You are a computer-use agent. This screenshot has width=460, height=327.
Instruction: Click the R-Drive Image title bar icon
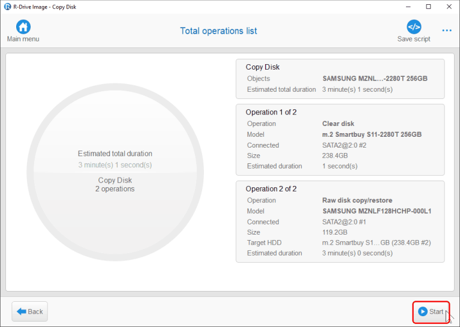pyautogui.click(x=7, y=7)
